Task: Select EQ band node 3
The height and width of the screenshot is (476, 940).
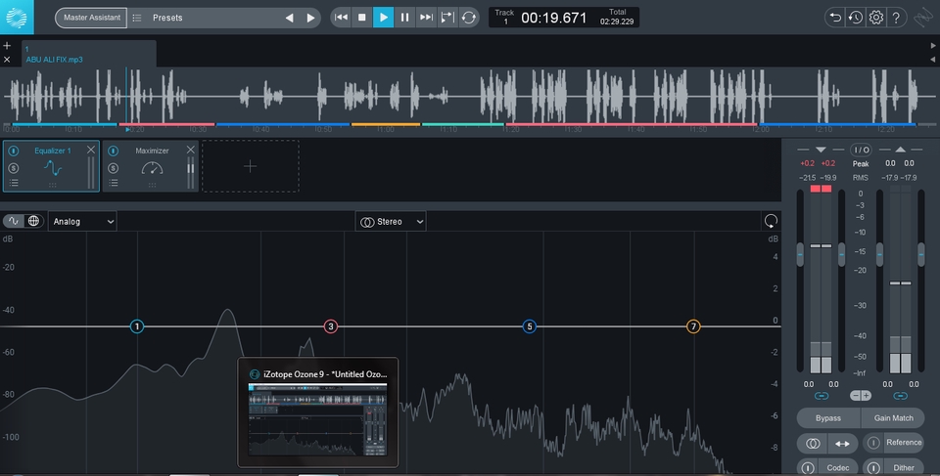Action: (330, 326)
